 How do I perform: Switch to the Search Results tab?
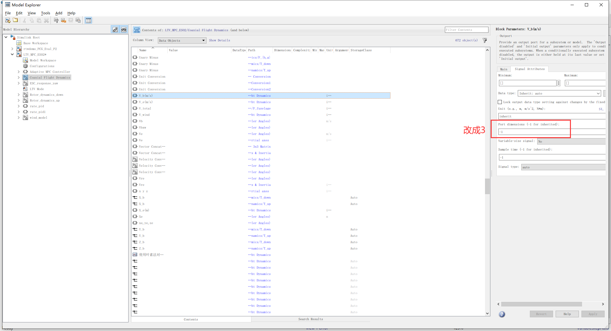point(311,319)
